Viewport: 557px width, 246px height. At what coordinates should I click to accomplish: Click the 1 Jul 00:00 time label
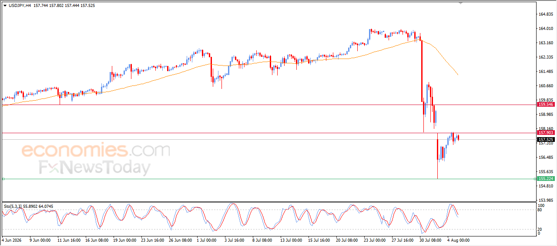click(x=206, y=240)
